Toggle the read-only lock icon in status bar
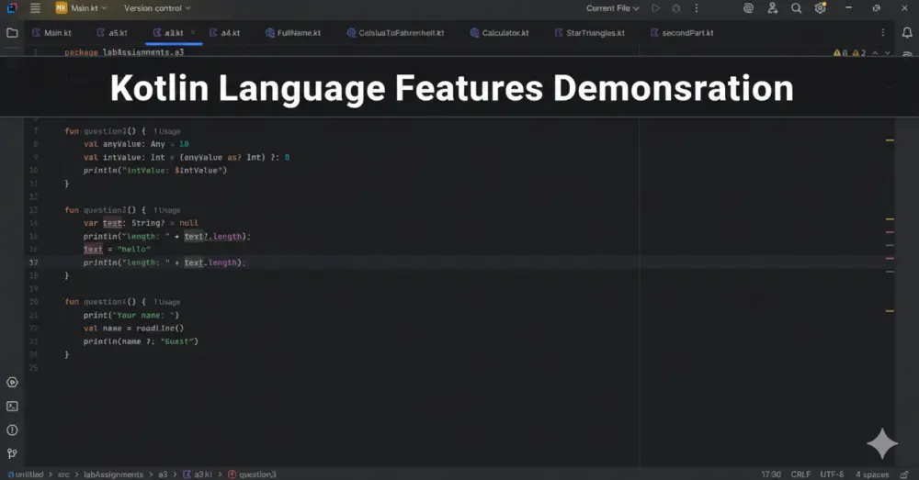The height and width of the screenshot is (480, 919). tap(905, 474)
